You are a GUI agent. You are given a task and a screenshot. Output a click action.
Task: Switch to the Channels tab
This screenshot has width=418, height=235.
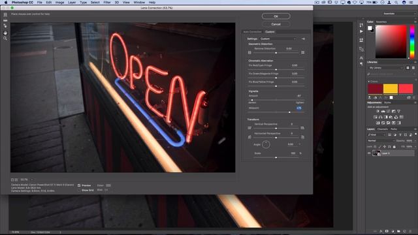(383, 129)
